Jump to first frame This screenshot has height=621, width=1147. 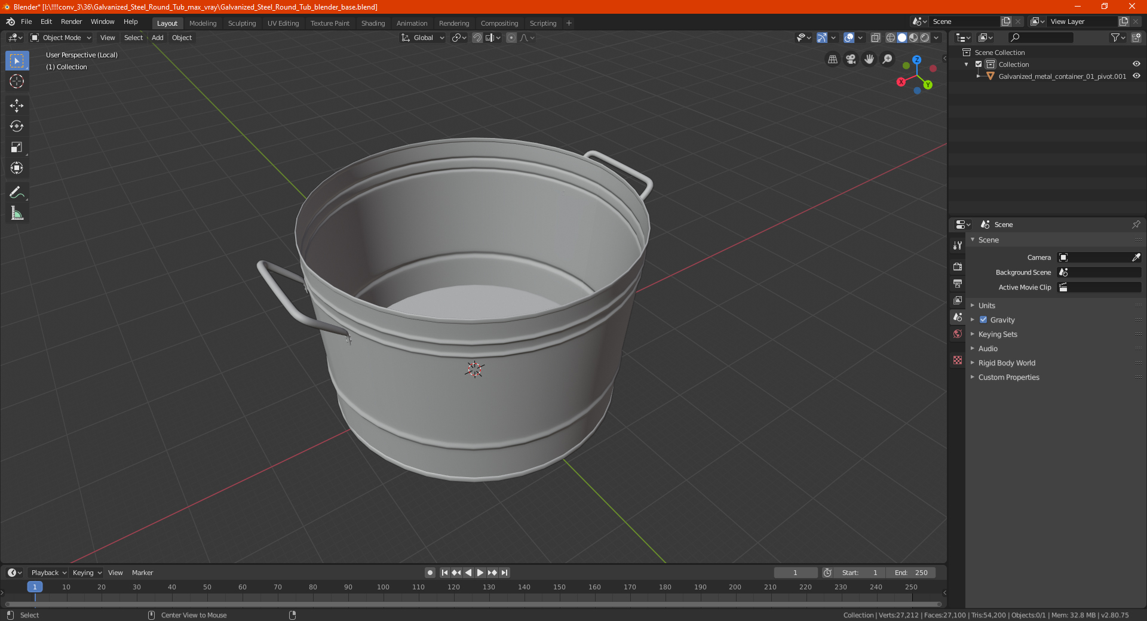[444, 573]
